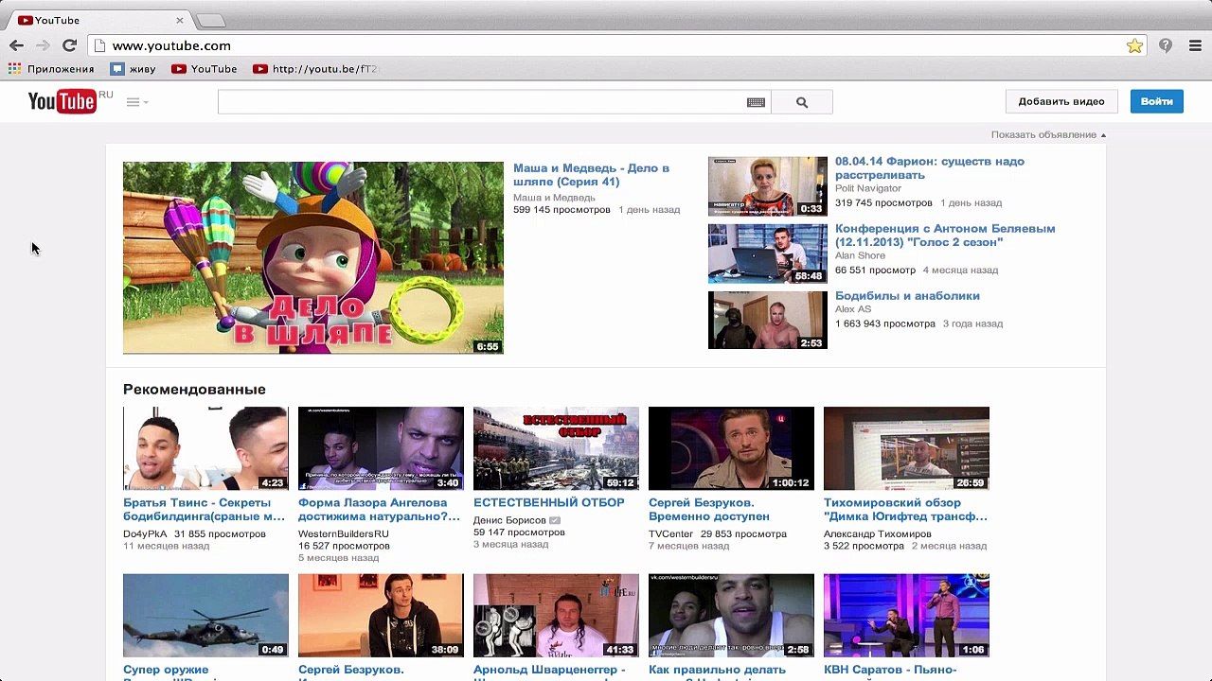Select the YouTube browser tab

tap(99, 20)
